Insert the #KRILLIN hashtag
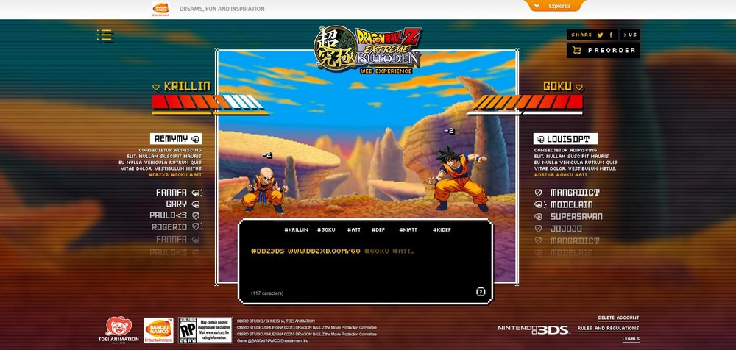 tap(296, 230)
